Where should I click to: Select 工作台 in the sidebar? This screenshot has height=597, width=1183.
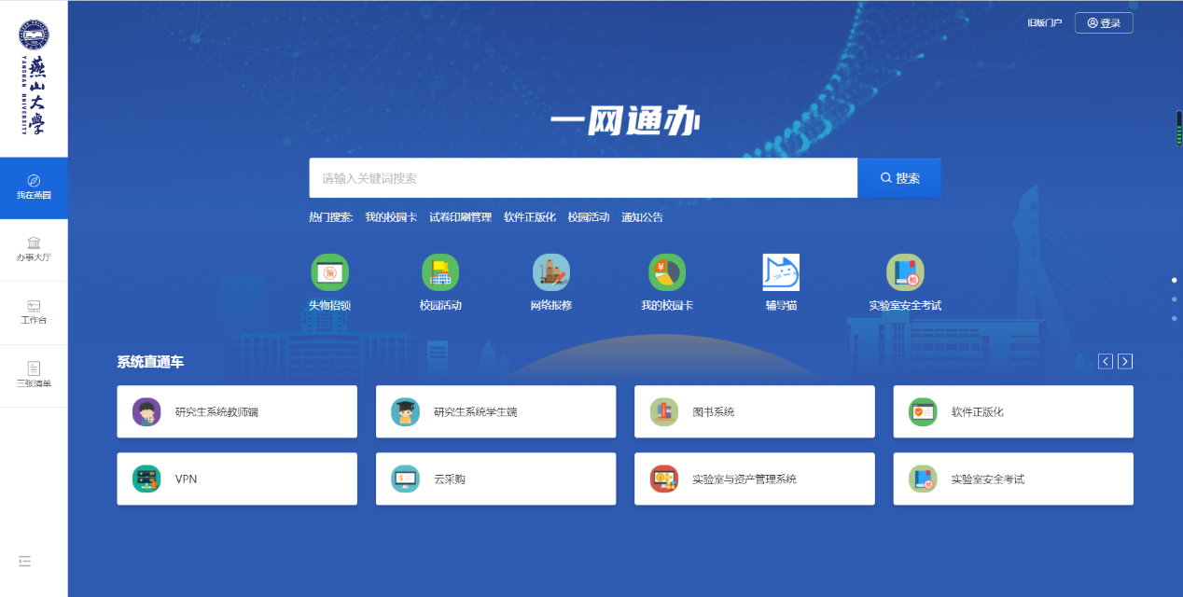(x=34, y=312)
